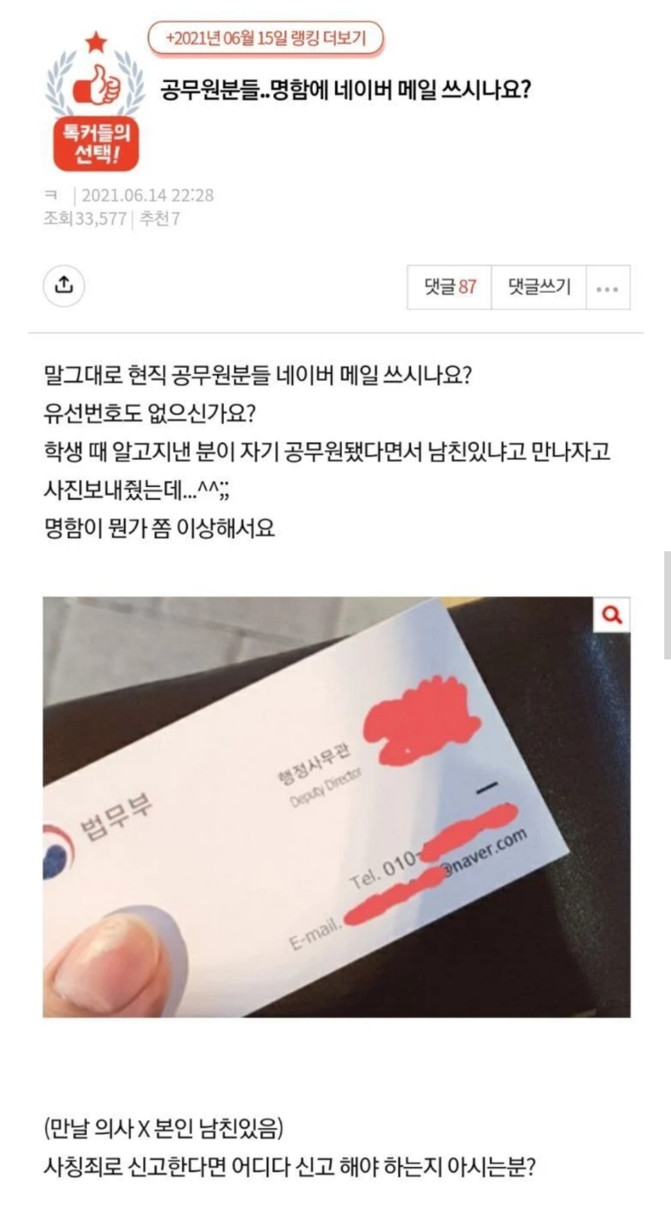Open the 댓글 87 comments button

(x=449, y=287)
